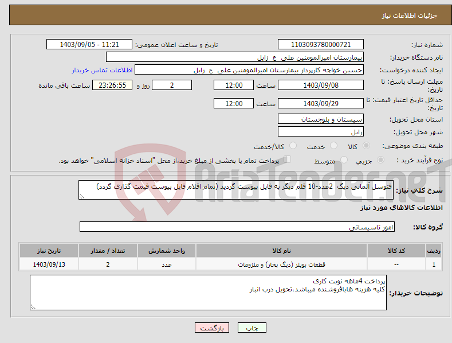Screen dimensions: 452x343
Task: Click the need date cell 1403/09/13
Action: 49,264
